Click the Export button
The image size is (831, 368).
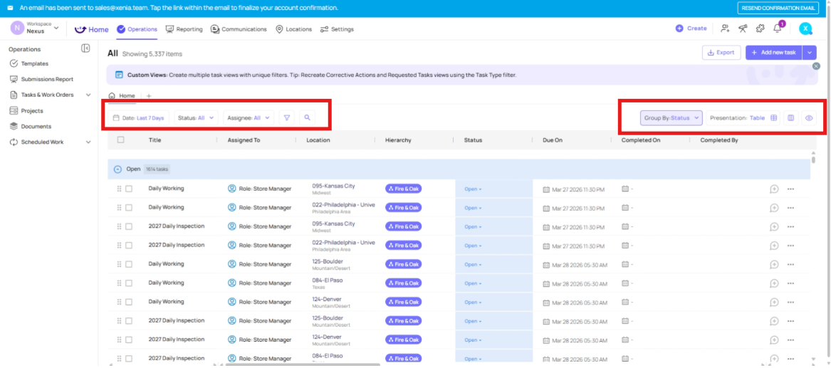[721, 53]
